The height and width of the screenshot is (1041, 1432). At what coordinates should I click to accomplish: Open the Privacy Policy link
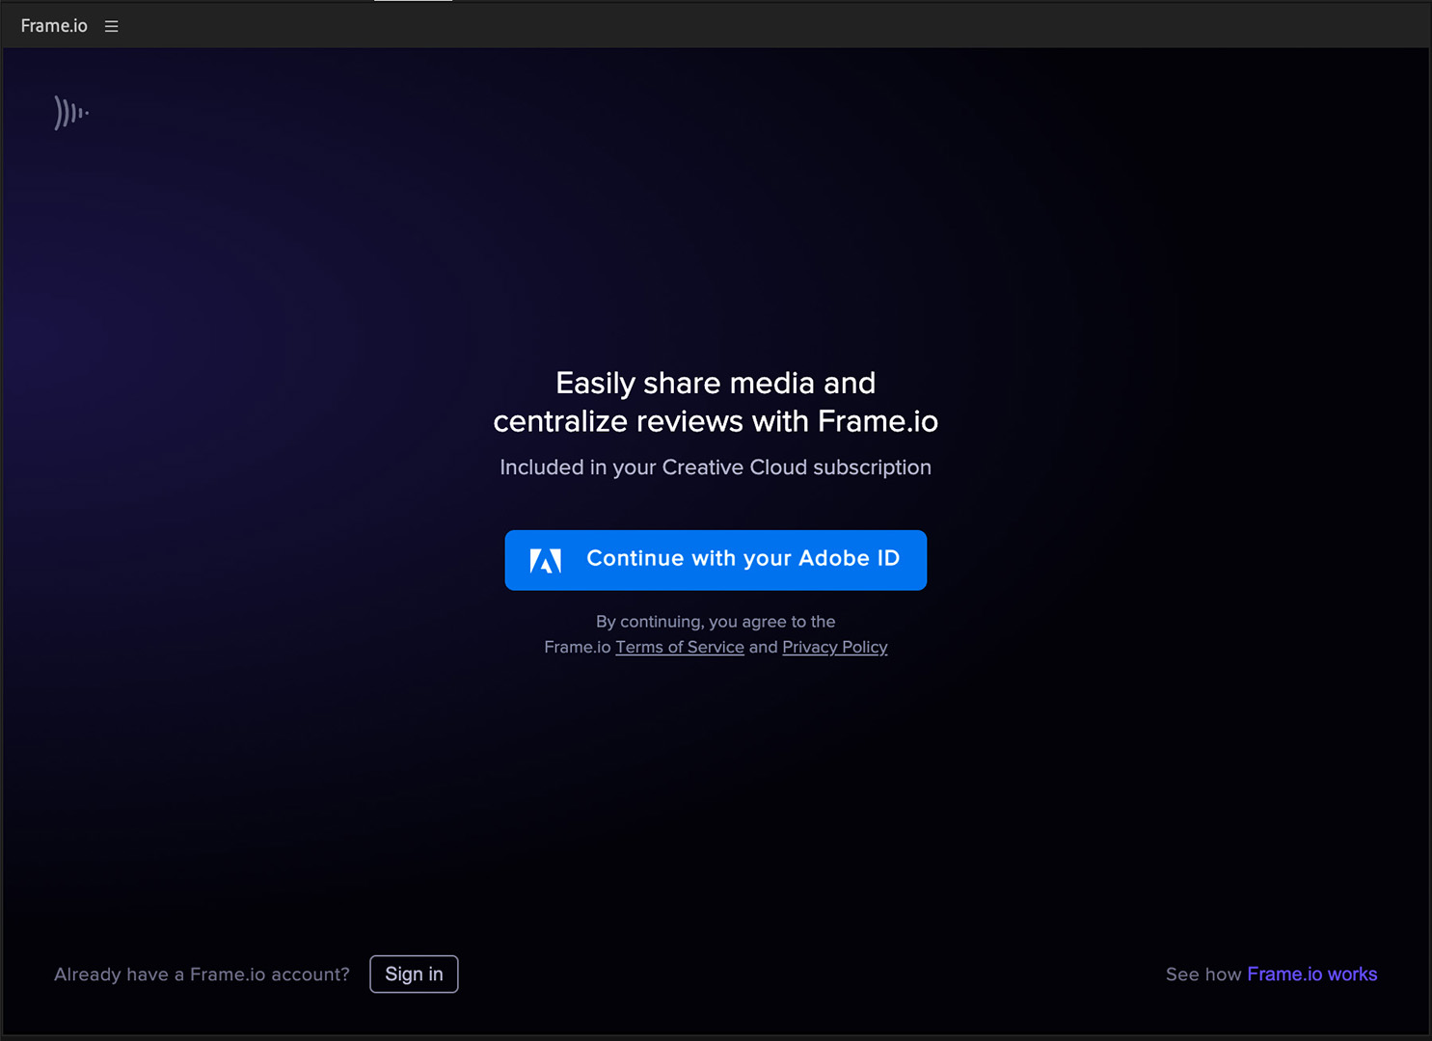834,647
